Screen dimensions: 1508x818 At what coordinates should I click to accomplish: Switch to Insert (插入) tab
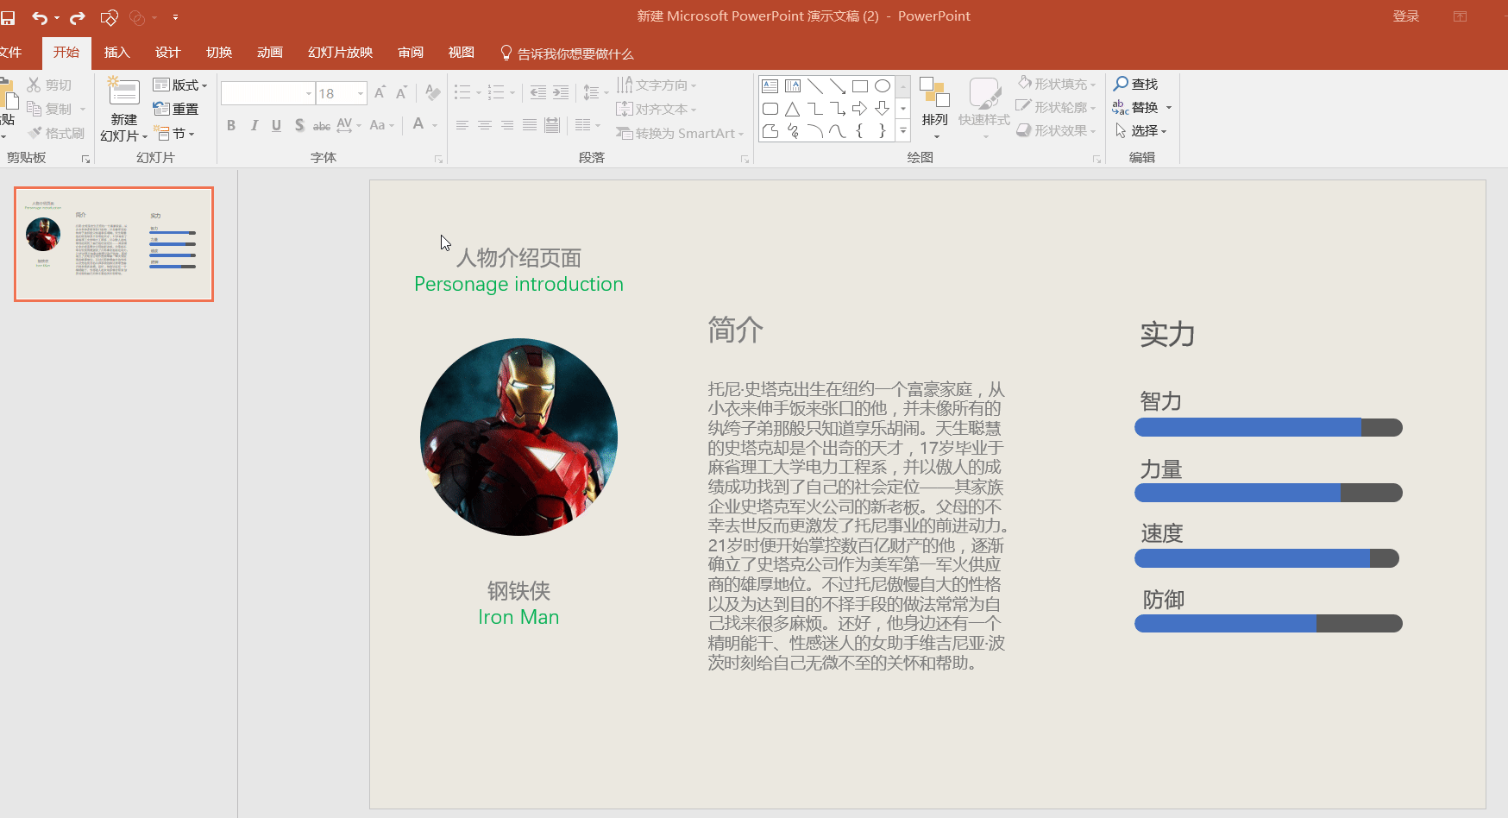pyautogui.click(x=117, y=53)
